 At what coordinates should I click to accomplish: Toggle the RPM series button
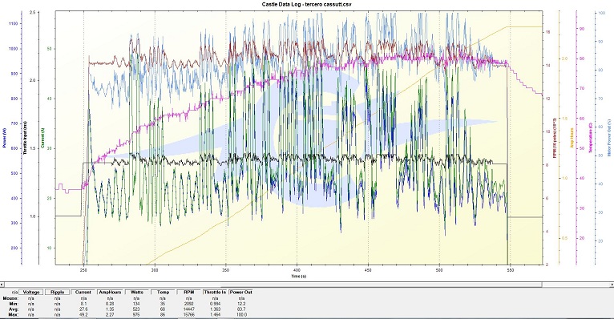(189, 292)
